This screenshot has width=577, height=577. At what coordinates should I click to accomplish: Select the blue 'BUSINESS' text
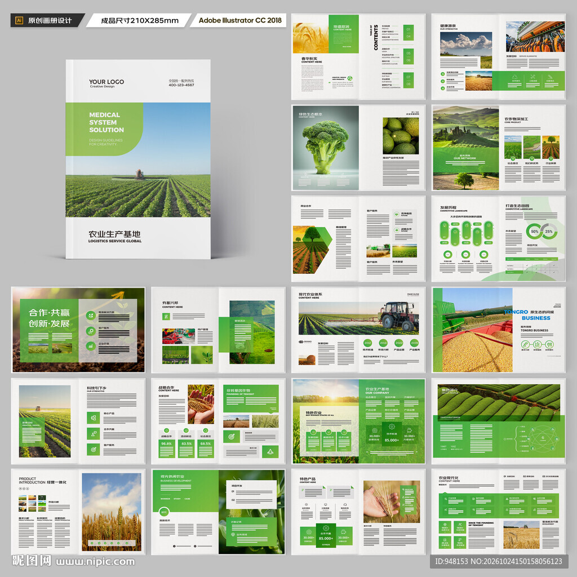(536, 318)
